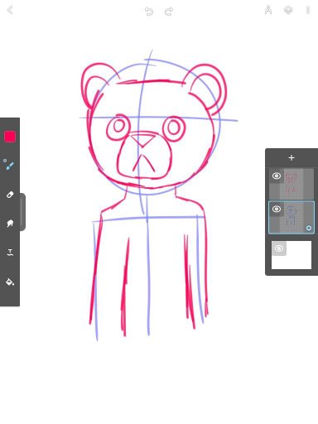
Task: Select the brush tool
Action: 9,164
